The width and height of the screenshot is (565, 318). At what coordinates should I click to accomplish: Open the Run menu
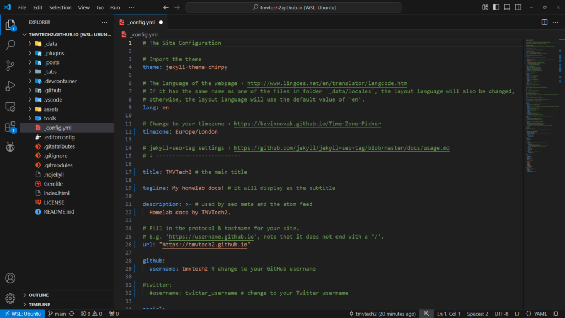115,7
